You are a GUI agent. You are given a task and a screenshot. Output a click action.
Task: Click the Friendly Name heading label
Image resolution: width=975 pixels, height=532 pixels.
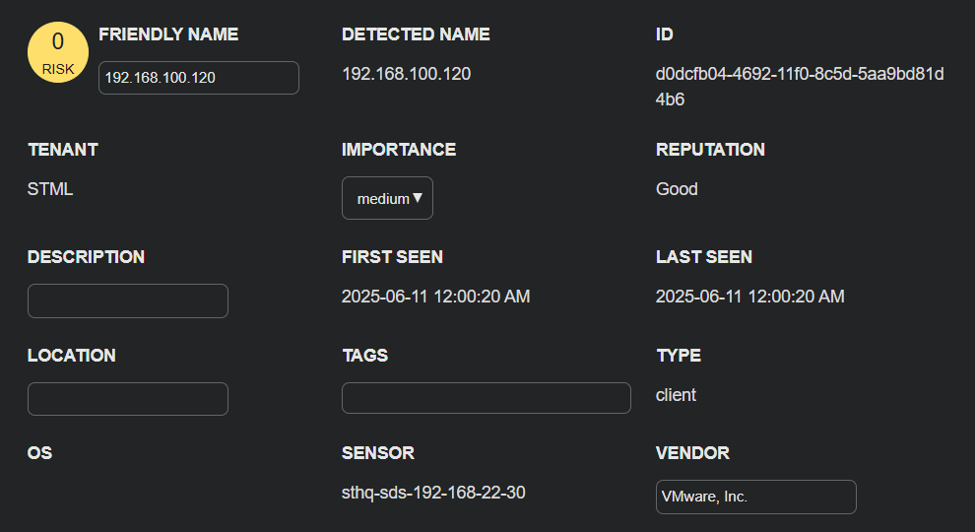(x=168, y=34)
